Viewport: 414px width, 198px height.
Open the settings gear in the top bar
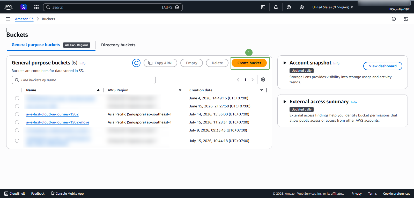click(302, 7)
